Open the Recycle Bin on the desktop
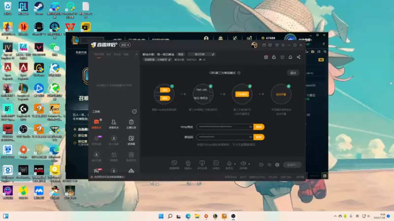Image resolution: width=394 pixels, height=221 pixels. point(8,8)
